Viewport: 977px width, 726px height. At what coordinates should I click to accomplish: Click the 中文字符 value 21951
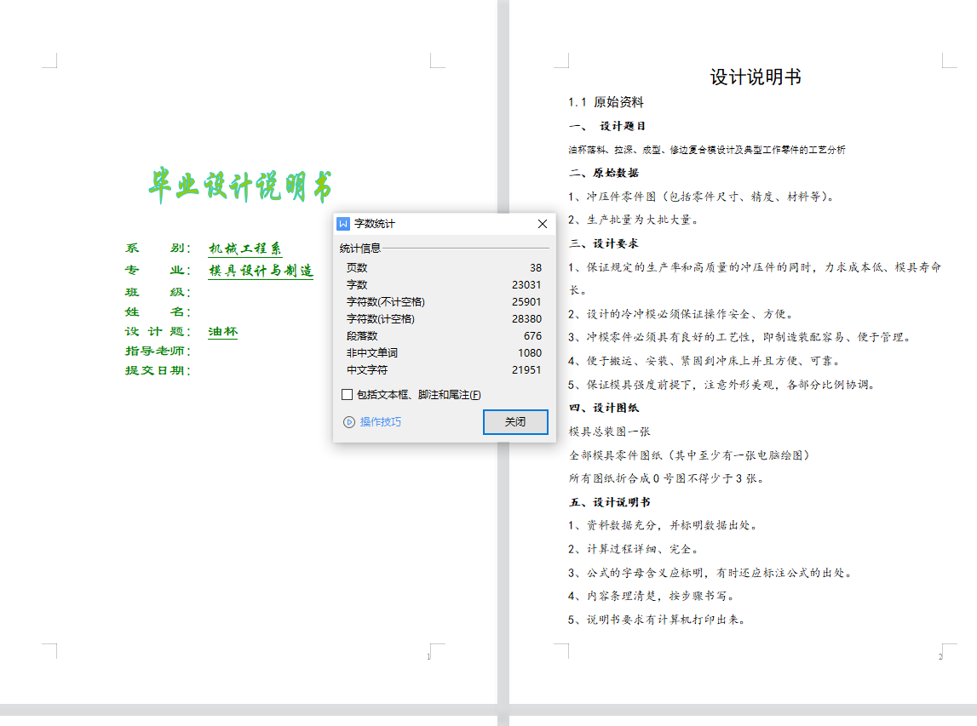pyautogui.click(x=526, y=370)
